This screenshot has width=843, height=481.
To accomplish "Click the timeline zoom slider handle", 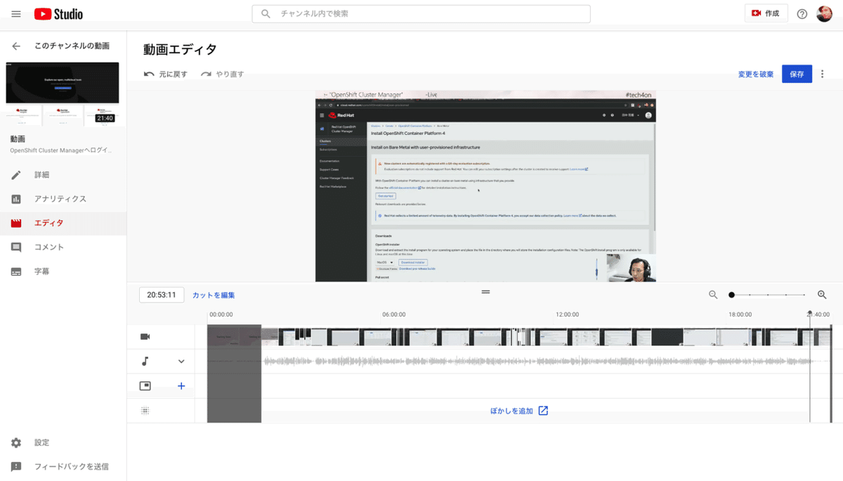I will [x=731, y=295].
